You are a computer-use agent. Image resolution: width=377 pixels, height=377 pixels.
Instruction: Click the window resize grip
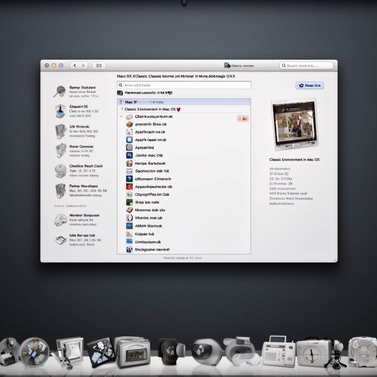(x=335, y=260)
